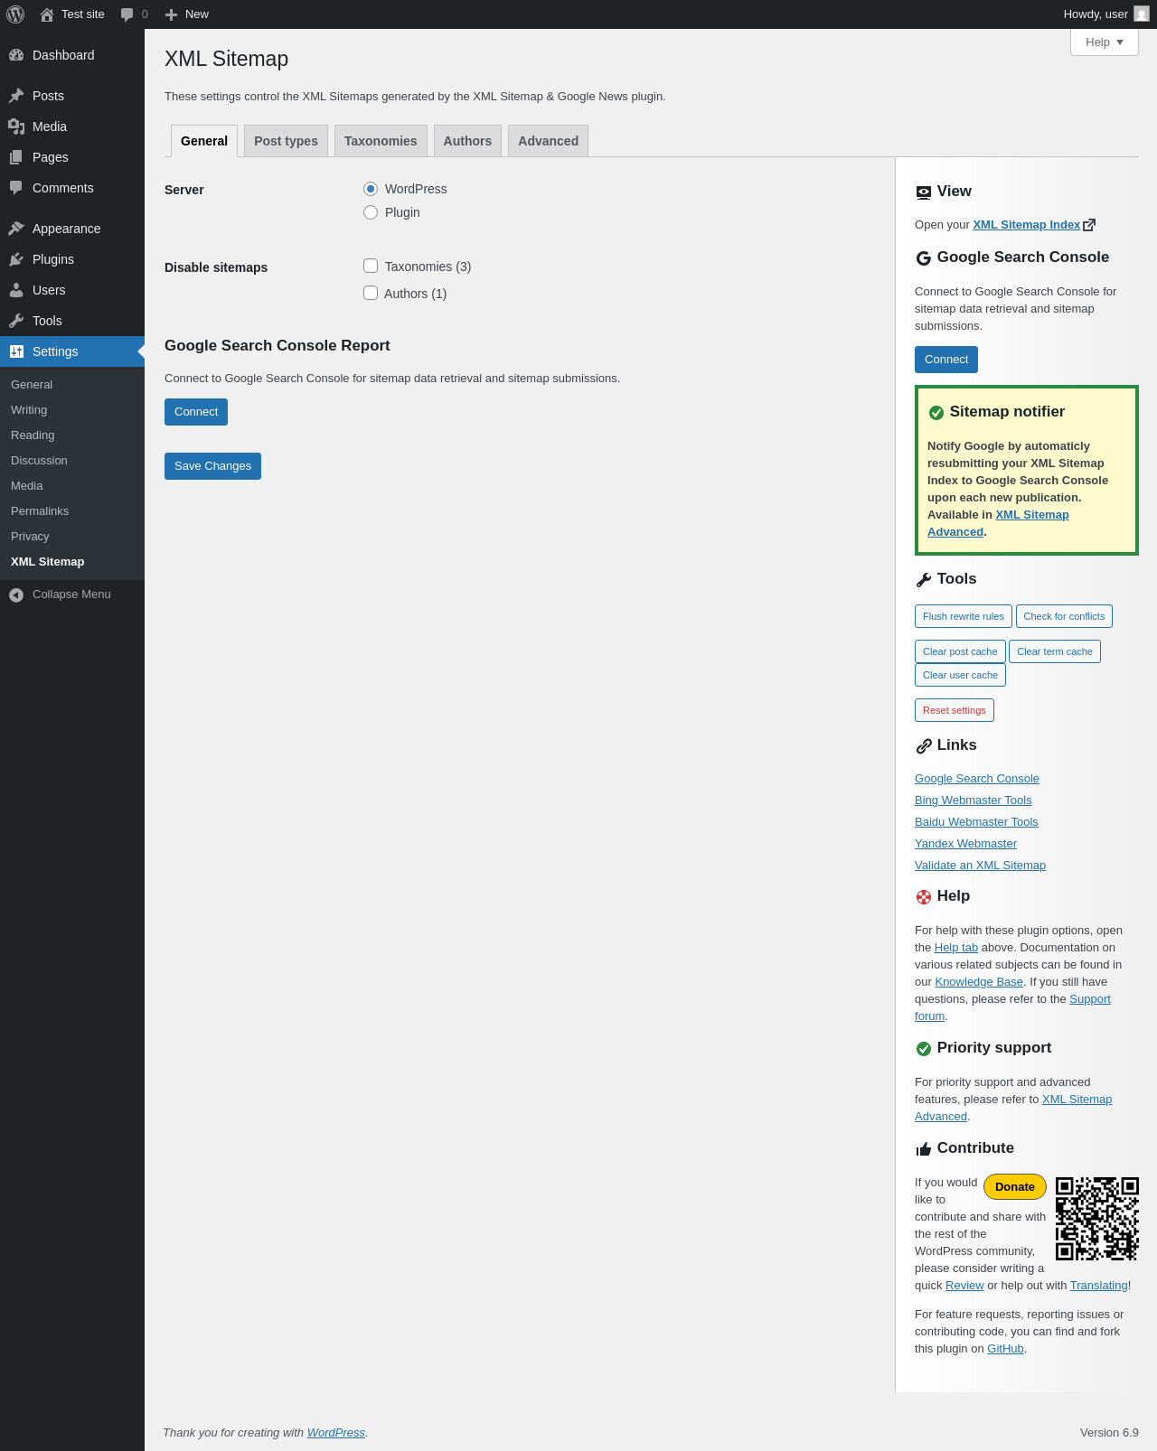
Task: Click Clear user cache button
Action: [x=960, y=675]
